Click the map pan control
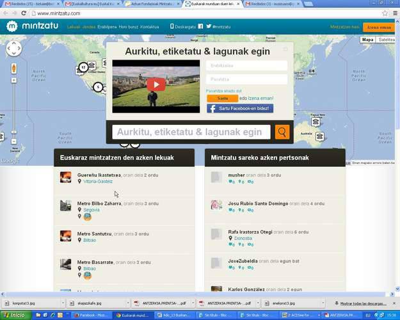 14,48
